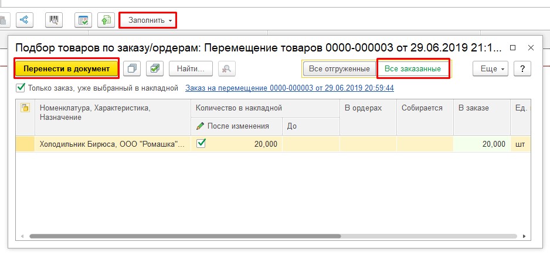This screenshot has height=259, width=550.
Task: Click the check all rows icon
Action: point(155,69)
